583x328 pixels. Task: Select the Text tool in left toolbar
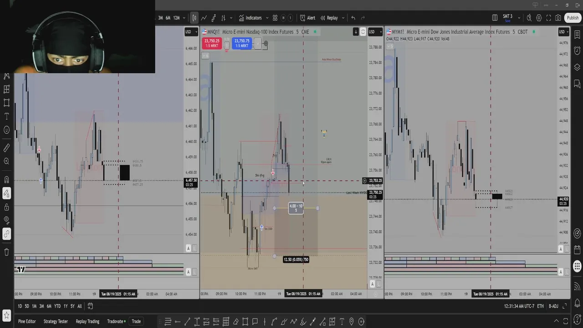coord(6,116)
